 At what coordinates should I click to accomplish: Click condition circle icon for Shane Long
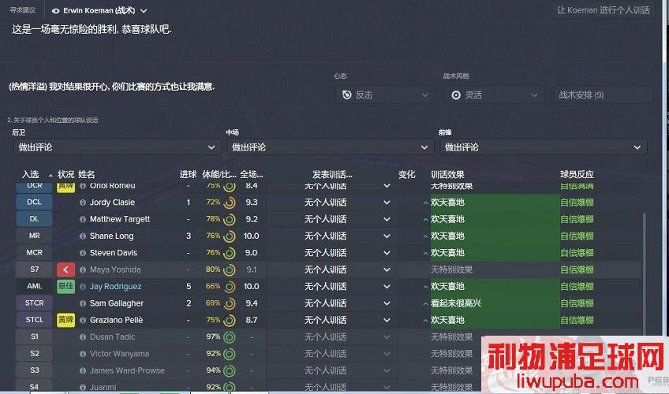(230, 236)
